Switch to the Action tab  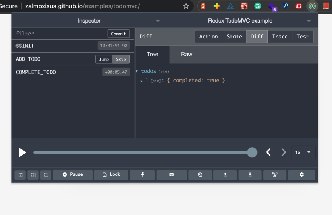[208, 37]
